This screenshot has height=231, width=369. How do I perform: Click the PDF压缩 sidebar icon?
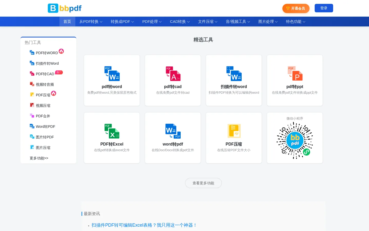tap(32, 95)
